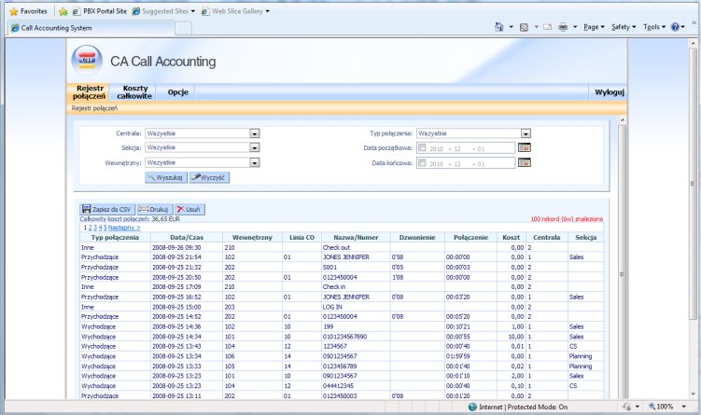
Task: Click the Data końcowa date field
Action: 466,163
